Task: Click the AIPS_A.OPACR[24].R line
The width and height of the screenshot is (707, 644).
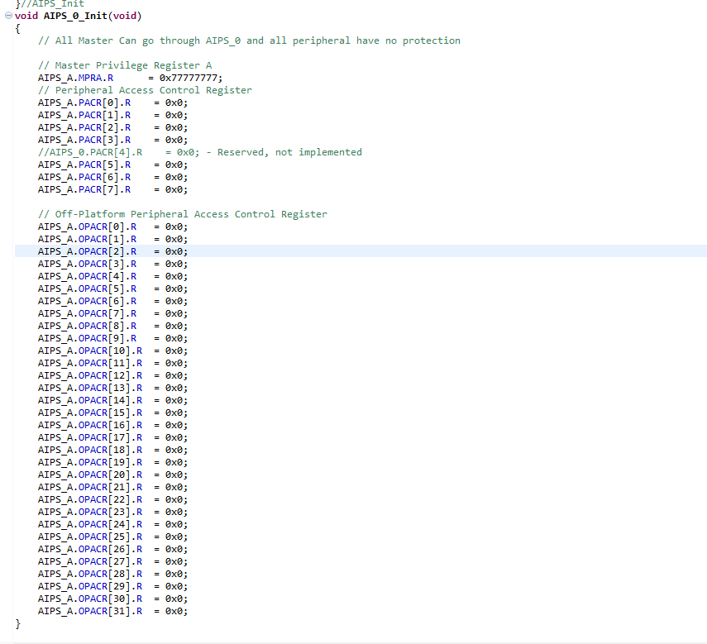Action: tap(112, 524)
